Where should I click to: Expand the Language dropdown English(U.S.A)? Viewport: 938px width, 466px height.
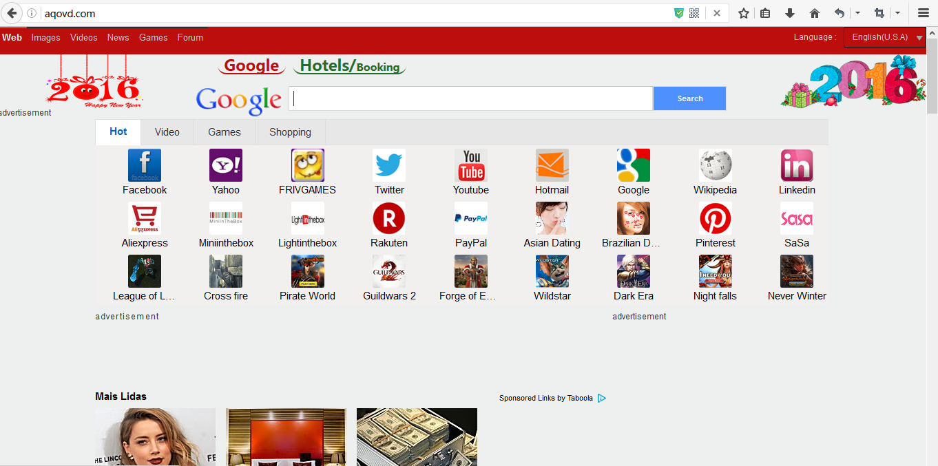(884, 37)
